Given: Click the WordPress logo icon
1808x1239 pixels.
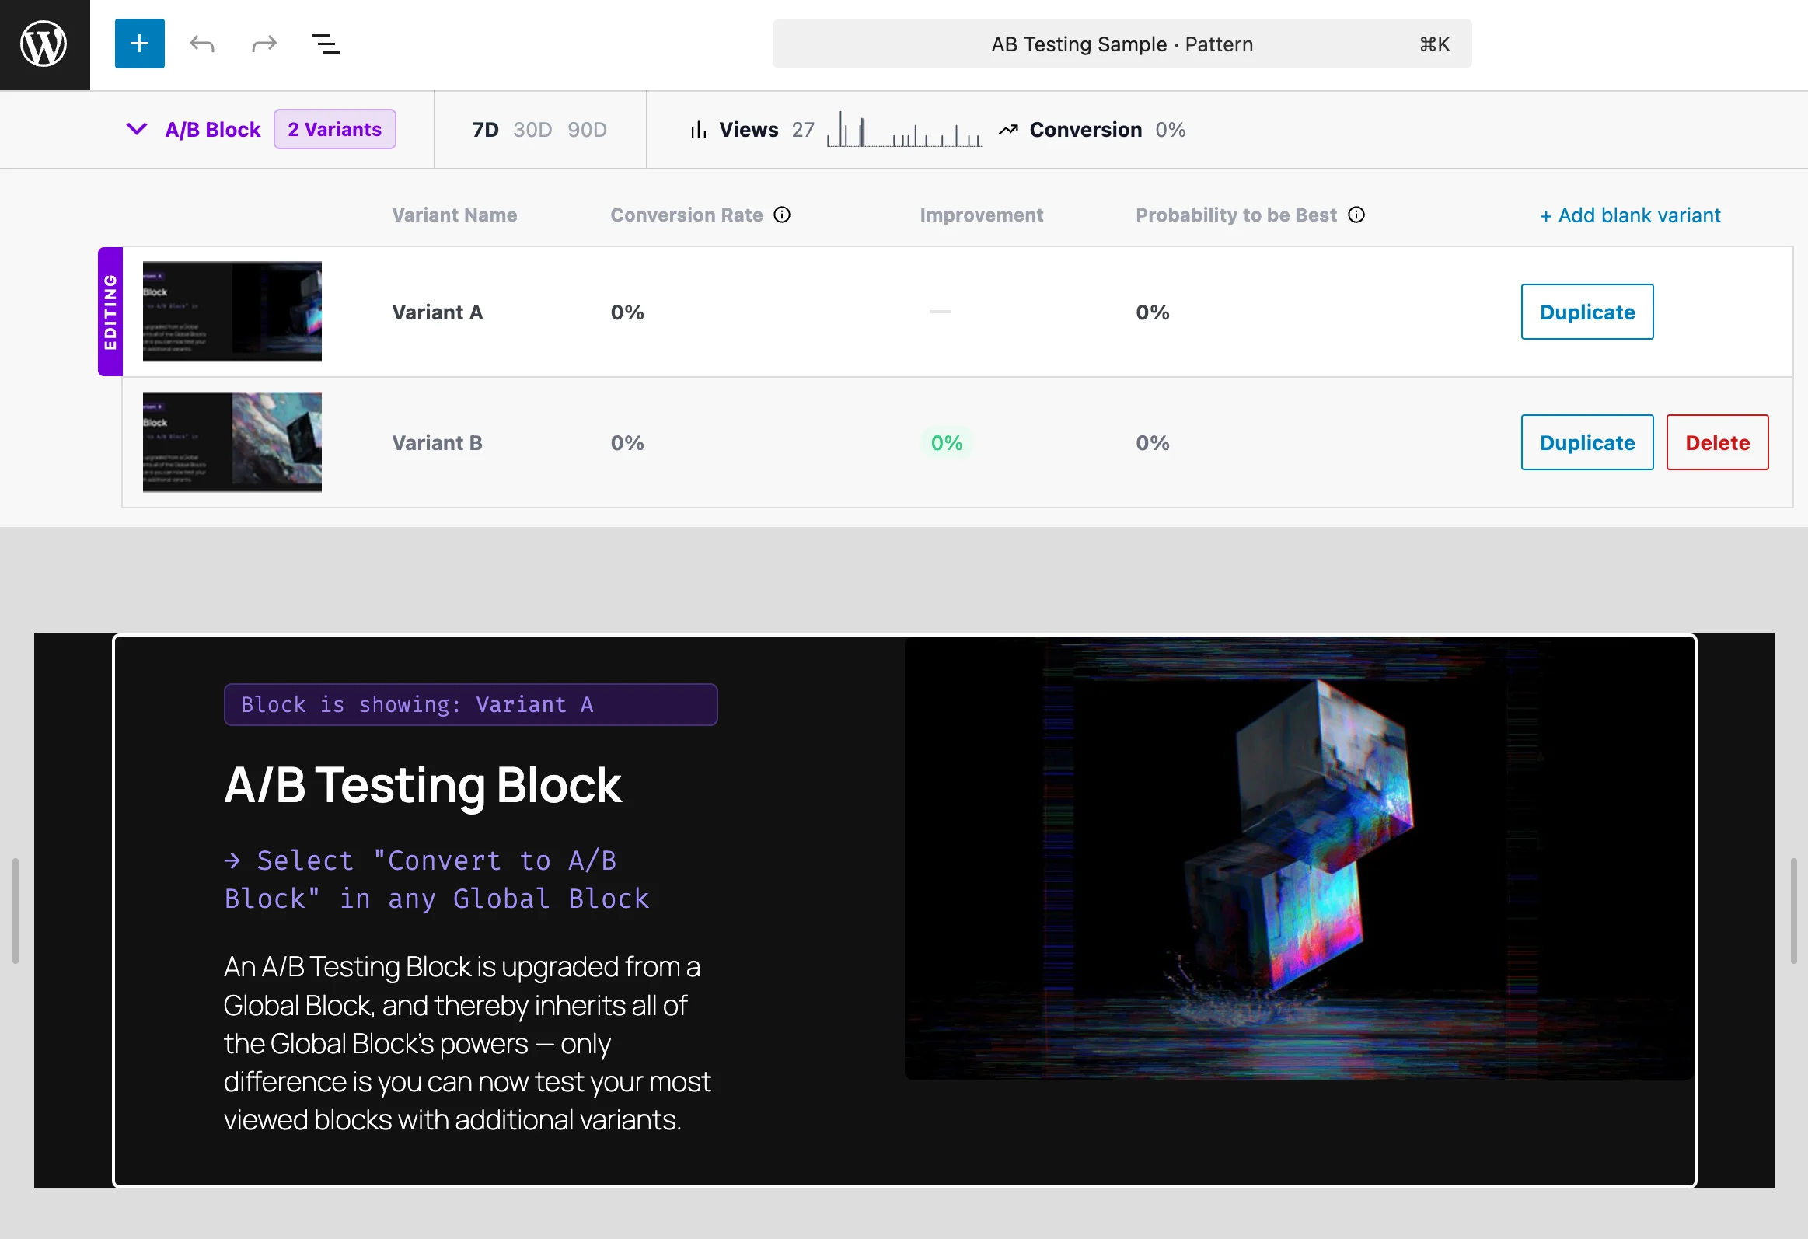Looking at the screenshot, I should [44, 44].
